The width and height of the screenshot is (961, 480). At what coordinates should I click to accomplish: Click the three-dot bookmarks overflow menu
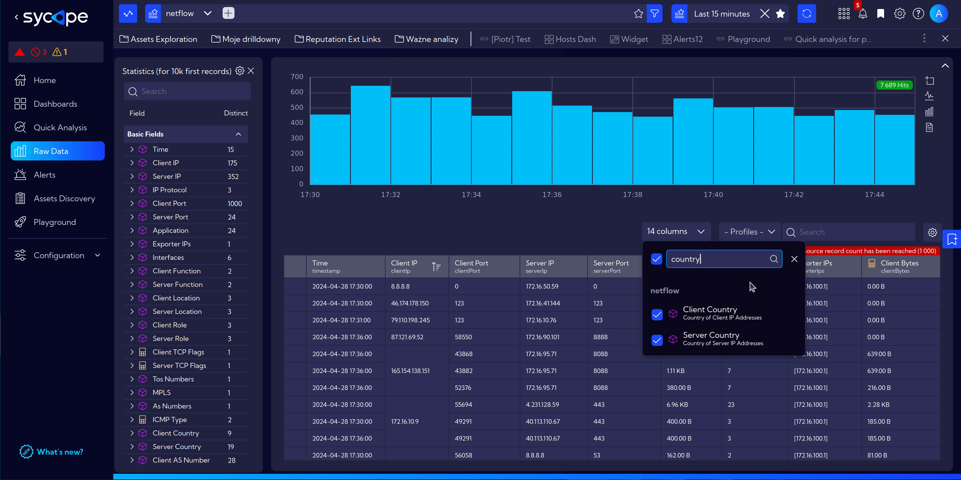[924, 38]
